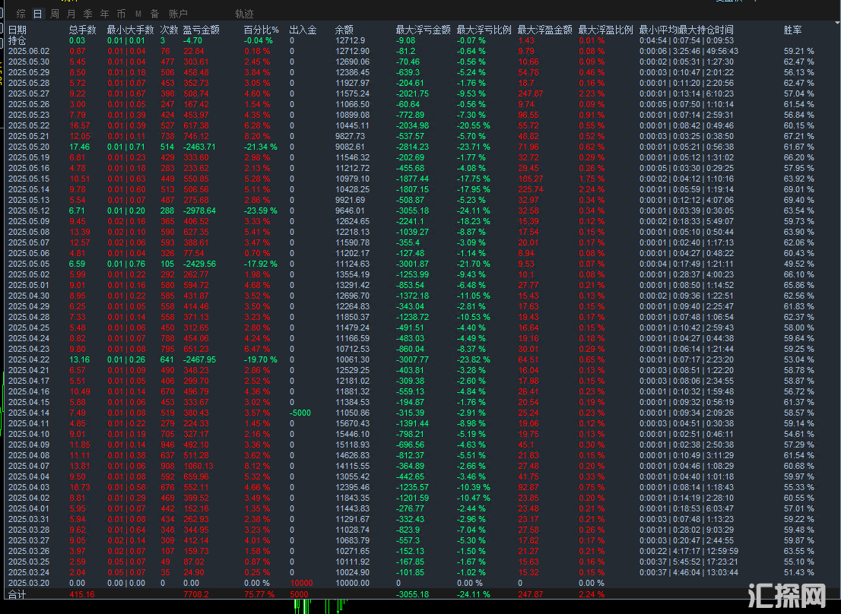Sort by the 百分比% column header

point(262,30)
